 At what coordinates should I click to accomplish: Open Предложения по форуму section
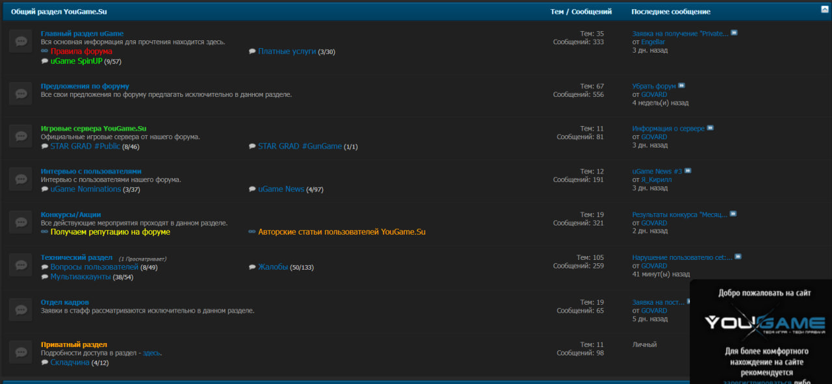click(x=85, y=86)
